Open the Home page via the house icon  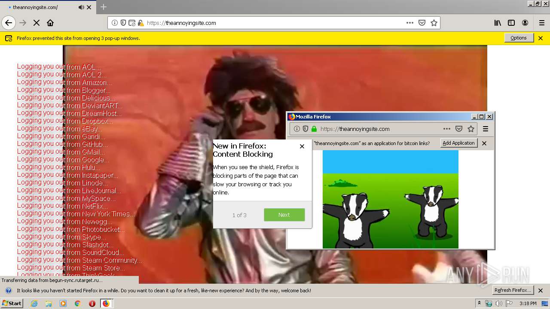50,23
